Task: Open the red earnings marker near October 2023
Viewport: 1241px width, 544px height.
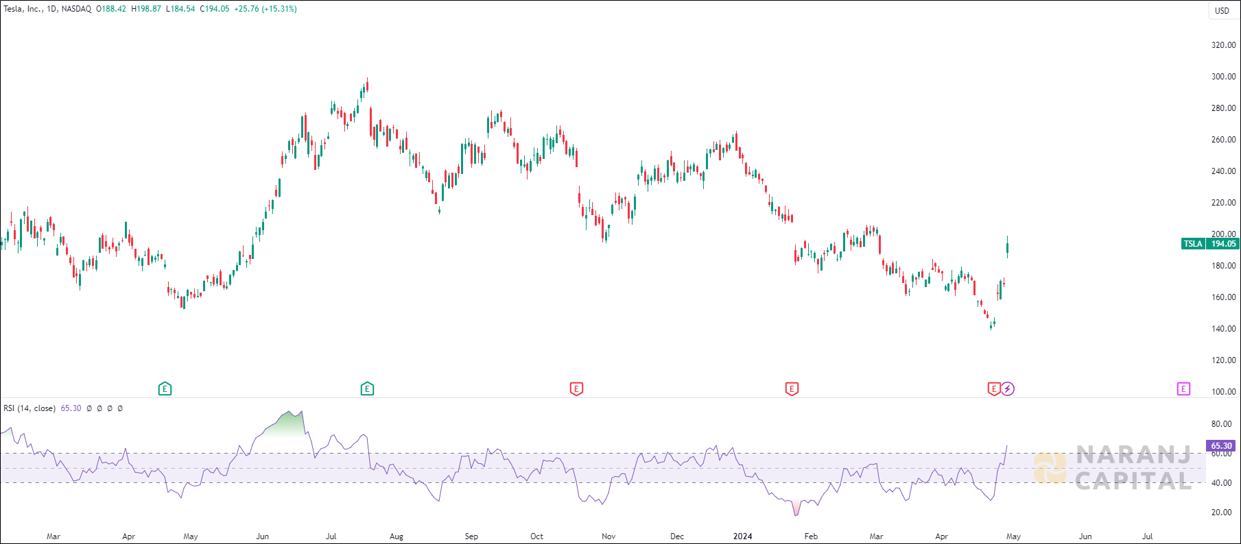Action: 576,389
